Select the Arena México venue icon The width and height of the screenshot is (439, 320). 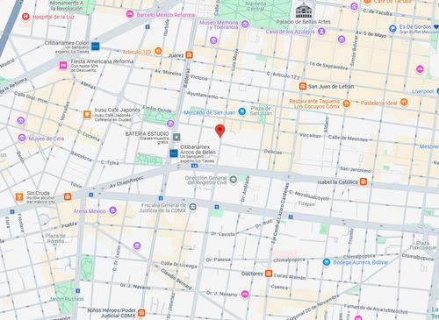[x=112, y=210]
